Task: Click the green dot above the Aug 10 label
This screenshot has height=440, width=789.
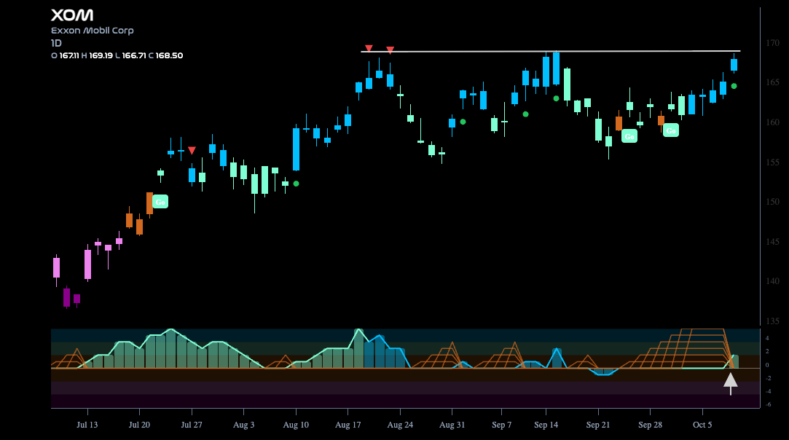Action: (x=296, y=184)
